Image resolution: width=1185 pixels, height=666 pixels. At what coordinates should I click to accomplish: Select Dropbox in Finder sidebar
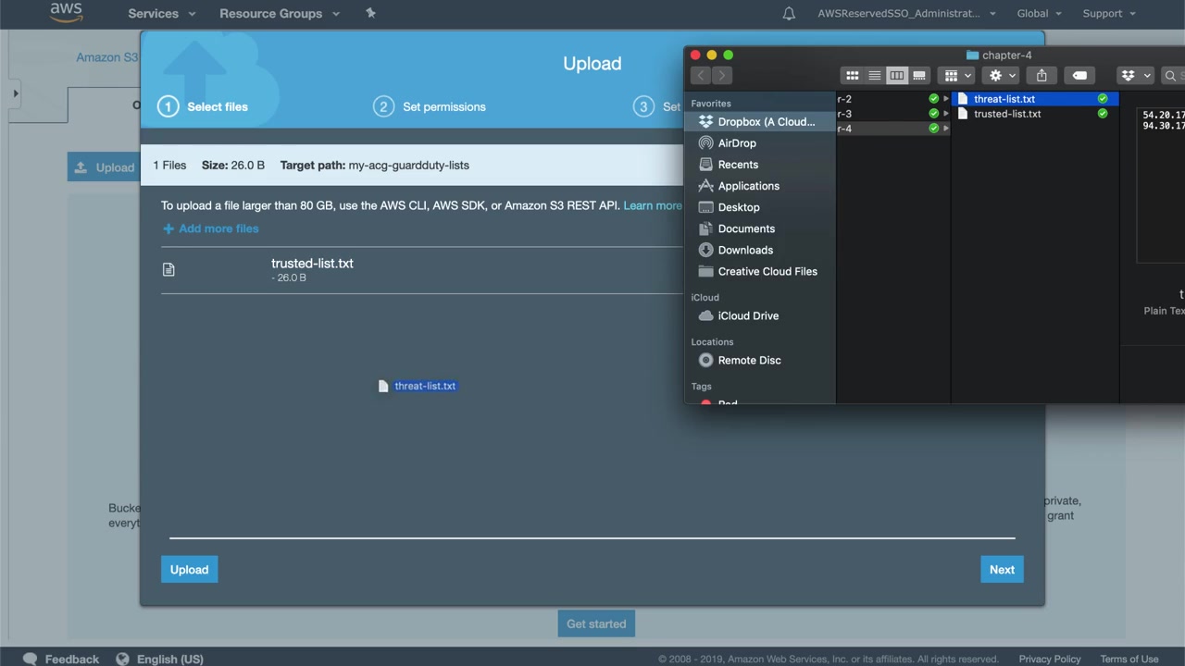click(759, 122)
